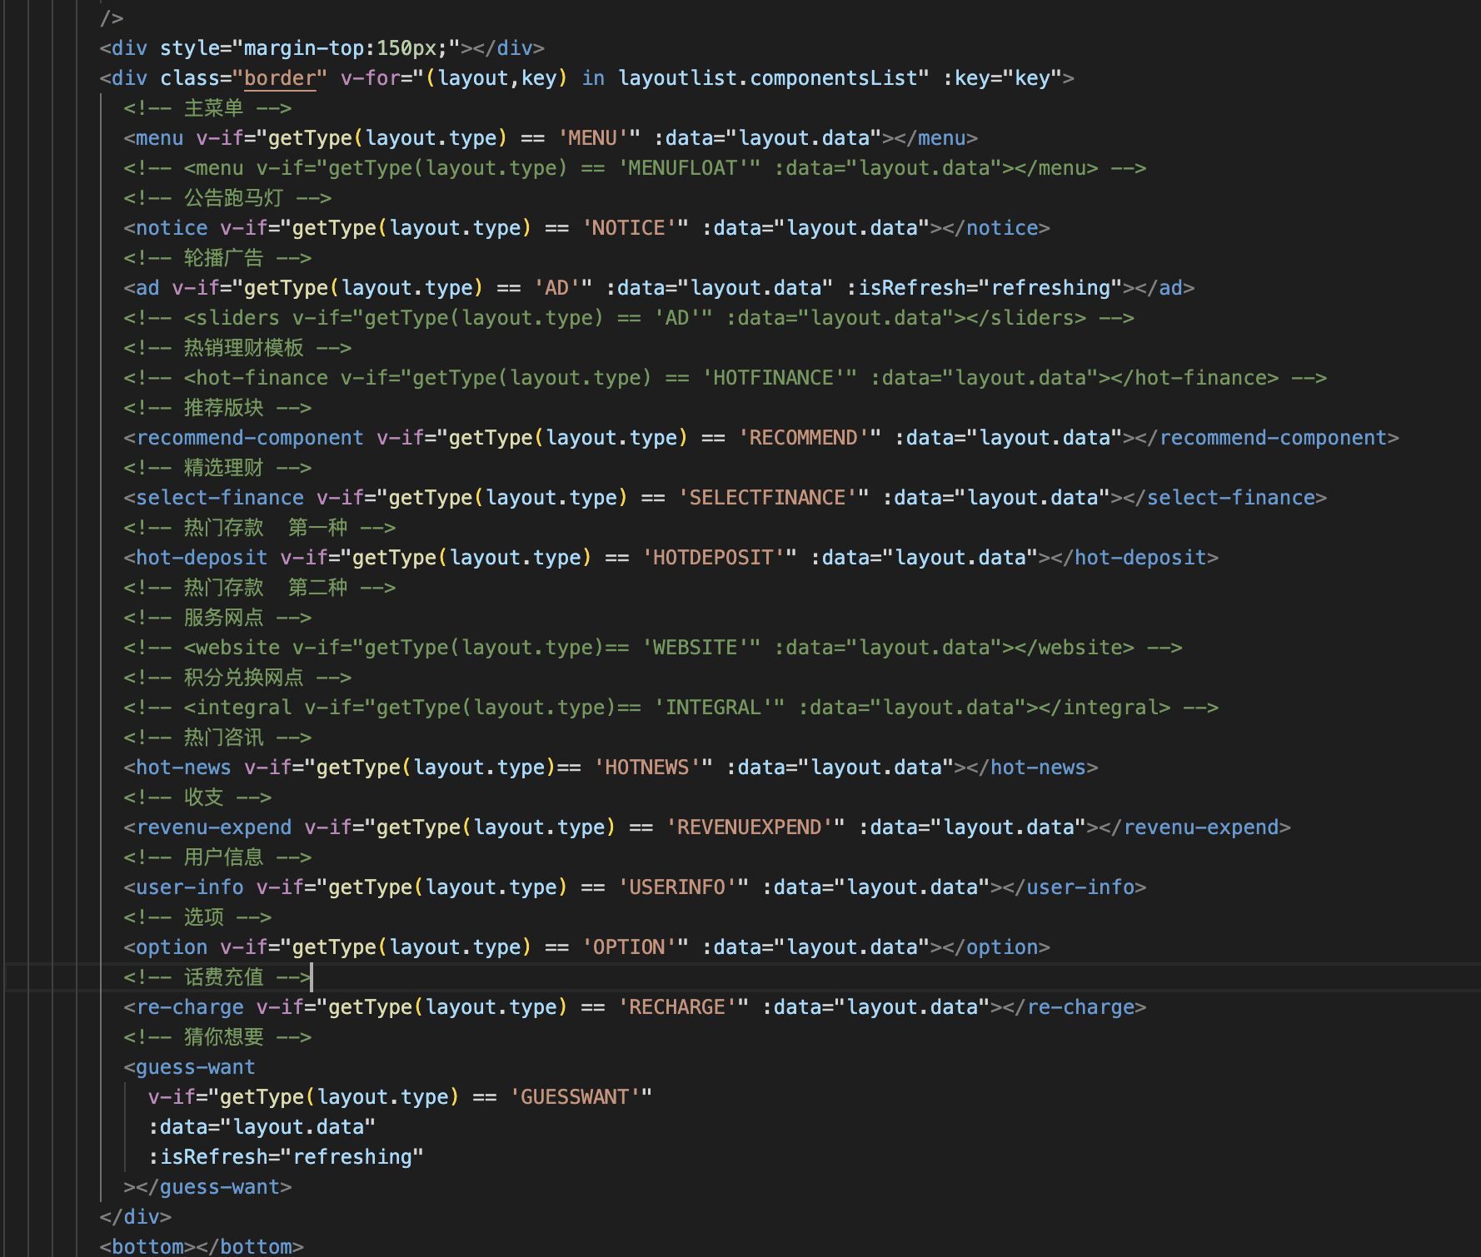Screen dimensions: 1481x1257
Task: Click the 'GUESSWANT' string literal
Action: (x=575, y=1097)
